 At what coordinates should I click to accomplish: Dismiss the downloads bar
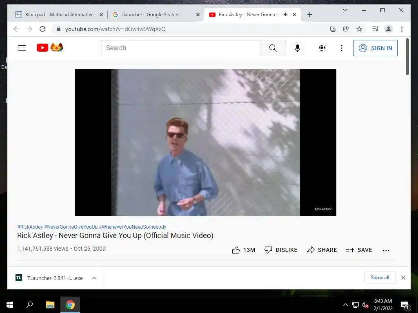click(x=403, y=278)
